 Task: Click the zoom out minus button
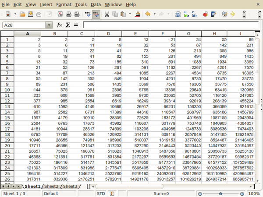coord(200,194)
